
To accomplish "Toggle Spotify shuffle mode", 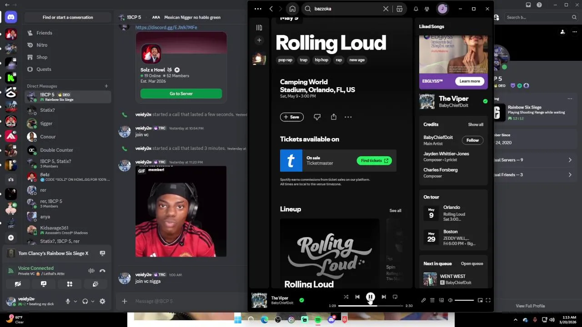I will coord(346,297).
